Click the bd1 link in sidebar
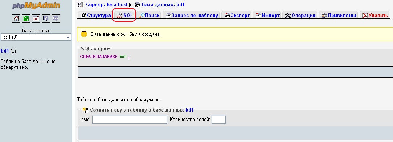 (5, 51)
